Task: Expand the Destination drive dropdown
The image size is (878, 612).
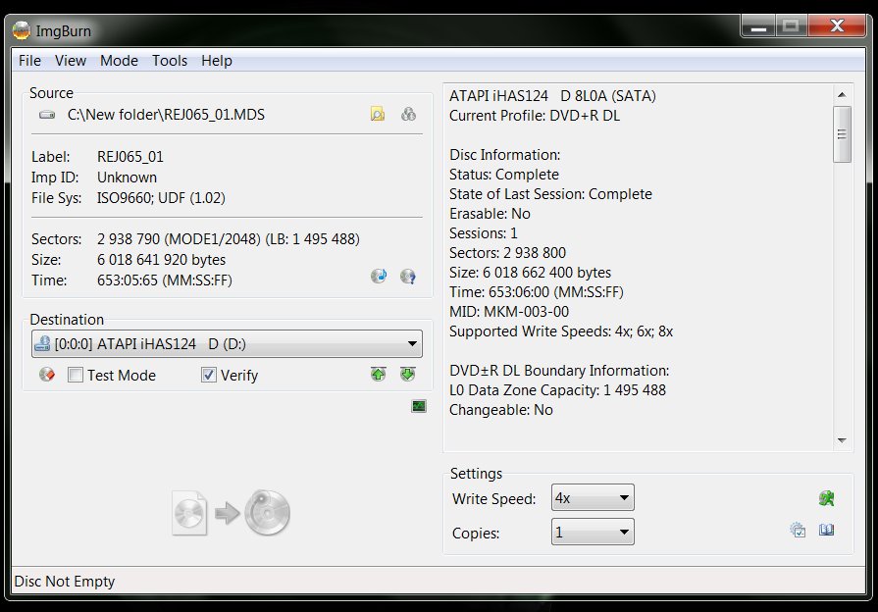Action: tap(227, 343)
